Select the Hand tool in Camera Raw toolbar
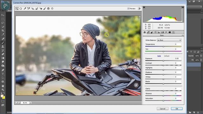 pyautogui.click(x=21, y=9)
